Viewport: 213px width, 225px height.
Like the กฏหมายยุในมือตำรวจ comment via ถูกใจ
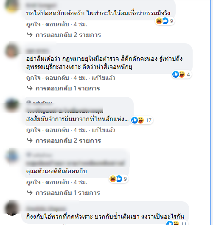click(33, 78)
